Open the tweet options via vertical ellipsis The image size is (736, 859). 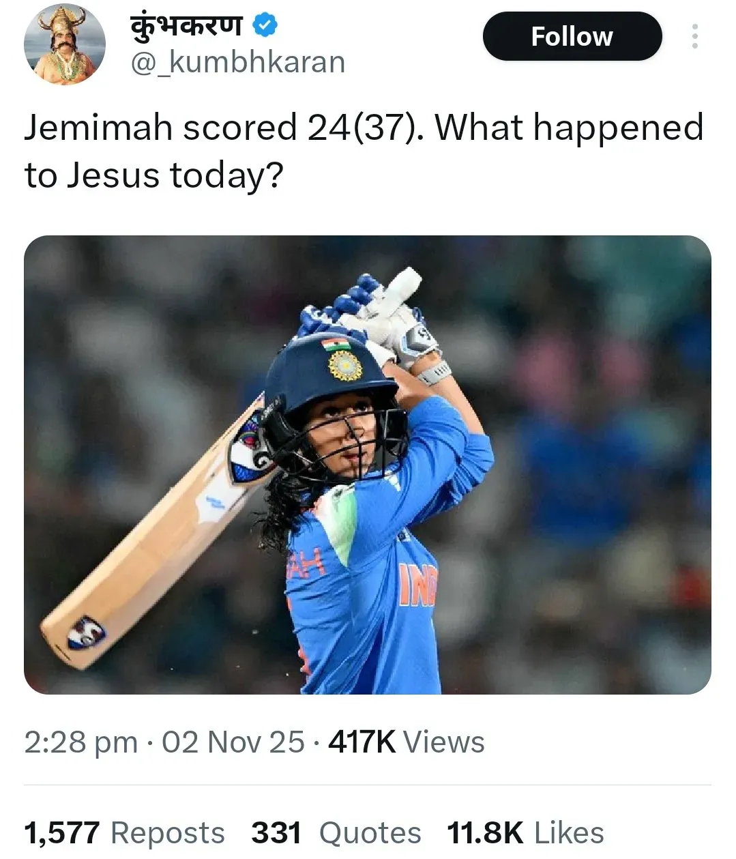pyautogui.click(x=694, y=37)
